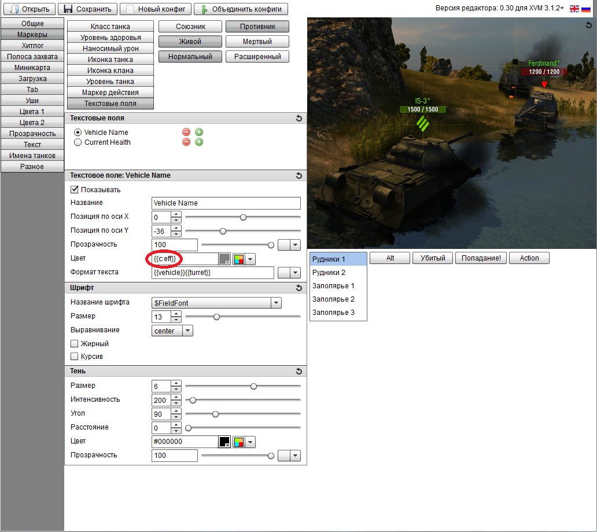
Task: Click the Объединить конфиги button
Action: click(x=241, y=9)
